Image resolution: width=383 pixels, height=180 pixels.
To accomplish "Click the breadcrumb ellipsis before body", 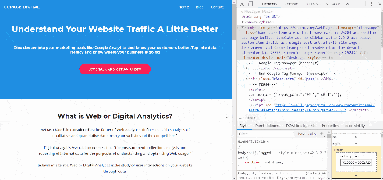I will [x=240, y=118].
